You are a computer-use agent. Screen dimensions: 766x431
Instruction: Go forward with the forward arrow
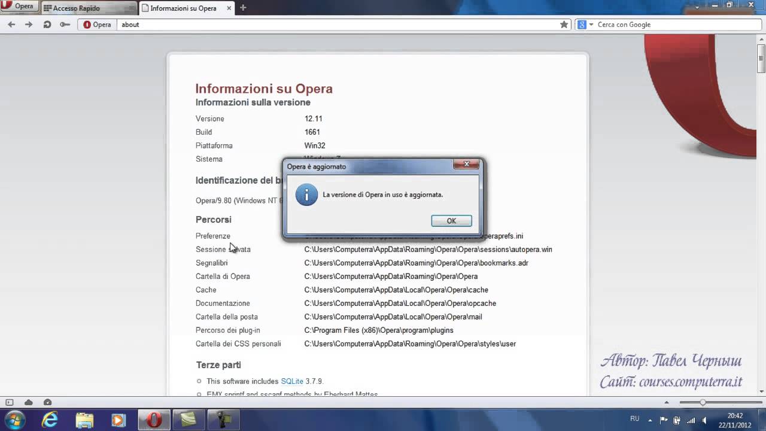(x=29, y=25)
